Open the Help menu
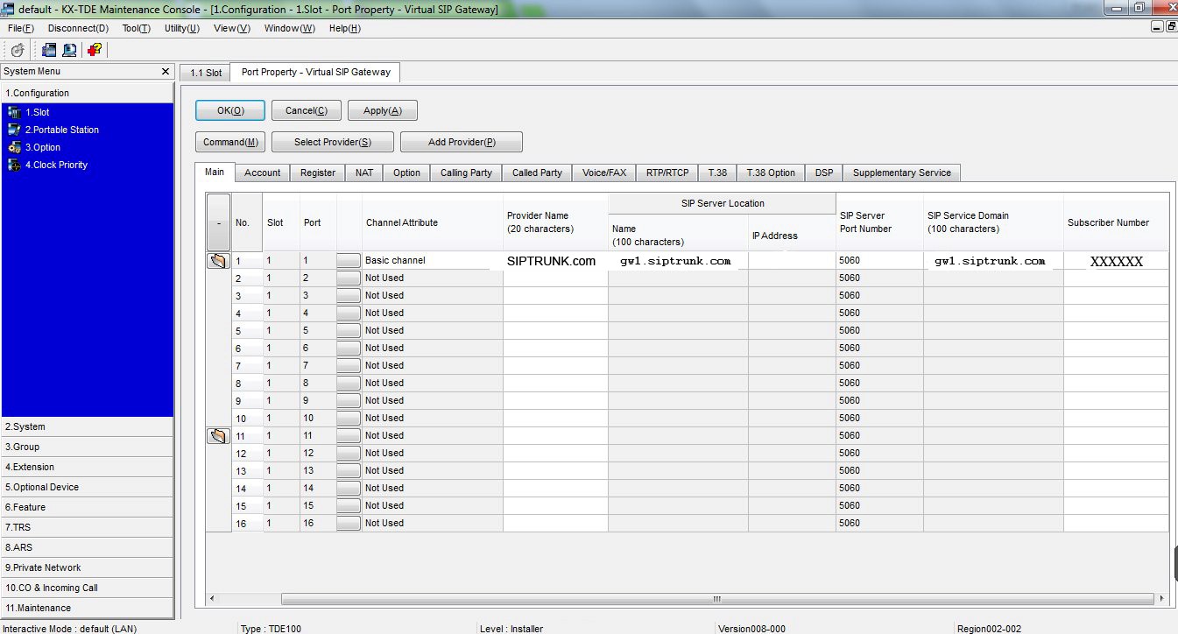 click(x=344, y=28)
